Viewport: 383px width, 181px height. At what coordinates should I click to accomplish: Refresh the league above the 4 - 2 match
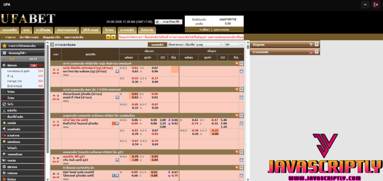point(241,89)
